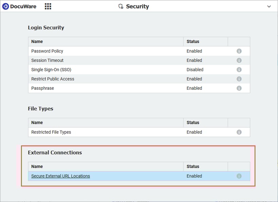Click info icon for Password Policy

click(x=239, y=51)
